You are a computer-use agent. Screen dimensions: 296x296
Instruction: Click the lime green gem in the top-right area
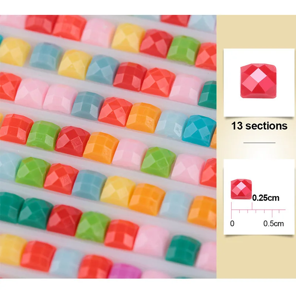coord(184,50)
